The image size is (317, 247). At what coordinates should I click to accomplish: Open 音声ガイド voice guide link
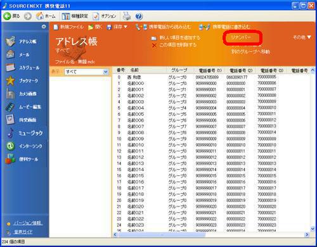click(23, 232)
